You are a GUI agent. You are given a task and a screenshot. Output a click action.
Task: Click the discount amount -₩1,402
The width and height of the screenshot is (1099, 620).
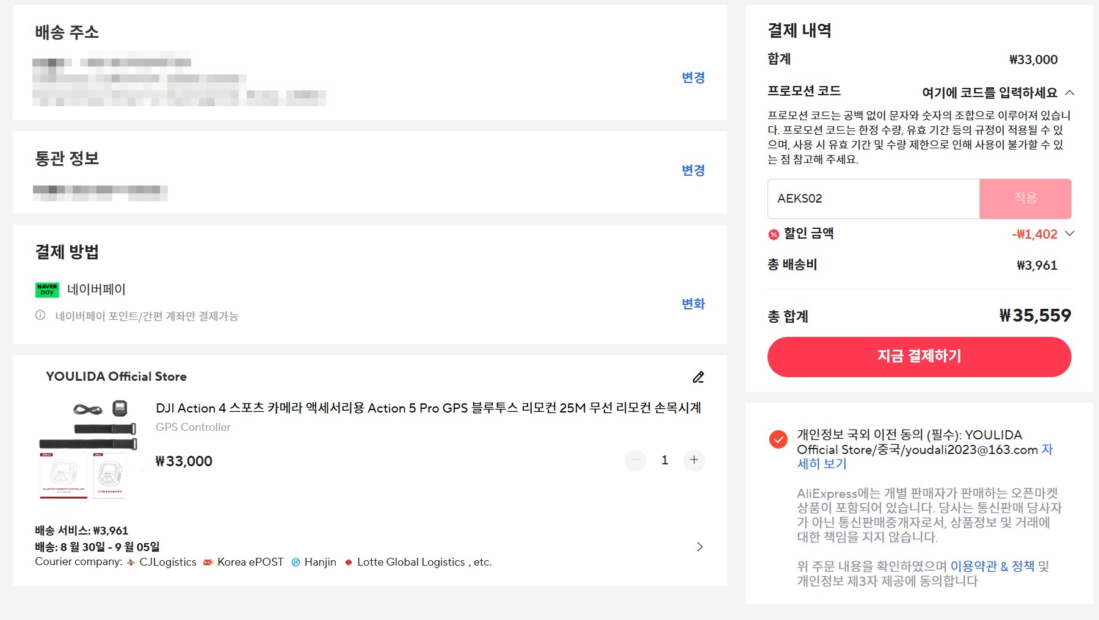click(1034, 234)
